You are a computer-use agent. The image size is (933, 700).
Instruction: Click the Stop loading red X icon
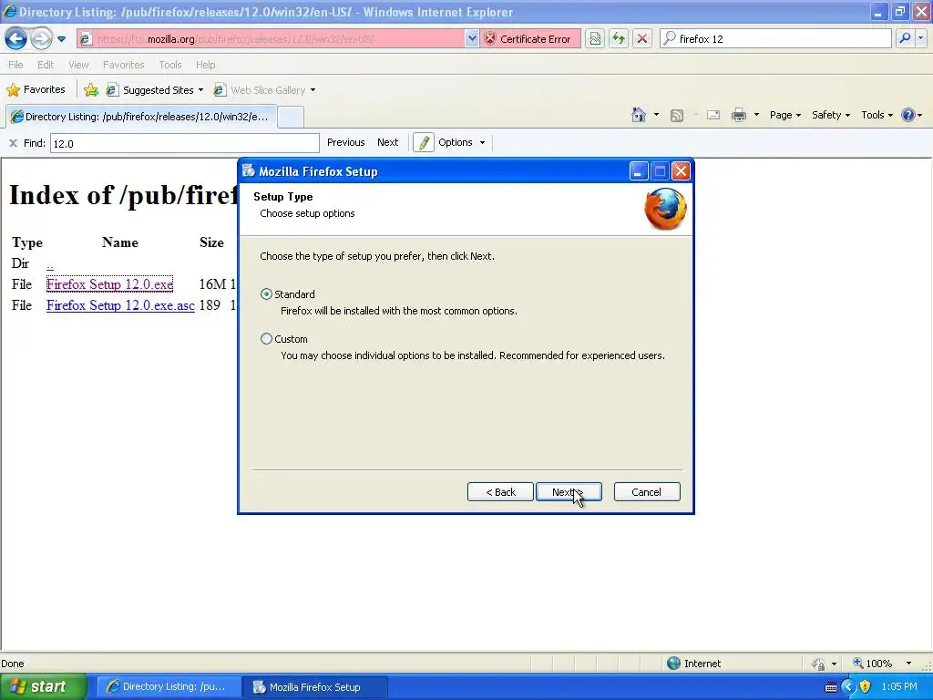[642, 39]
